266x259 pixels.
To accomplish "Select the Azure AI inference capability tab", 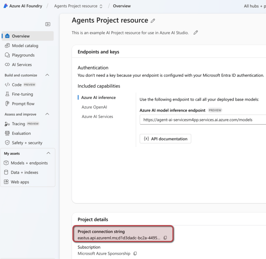I will (98, 98).
